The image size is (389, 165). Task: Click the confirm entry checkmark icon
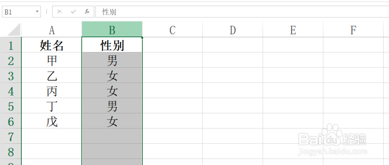[x=73, y=12]
